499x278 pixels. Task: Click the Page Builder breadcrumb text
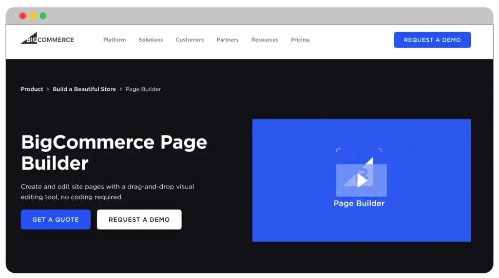click(143, 89)
